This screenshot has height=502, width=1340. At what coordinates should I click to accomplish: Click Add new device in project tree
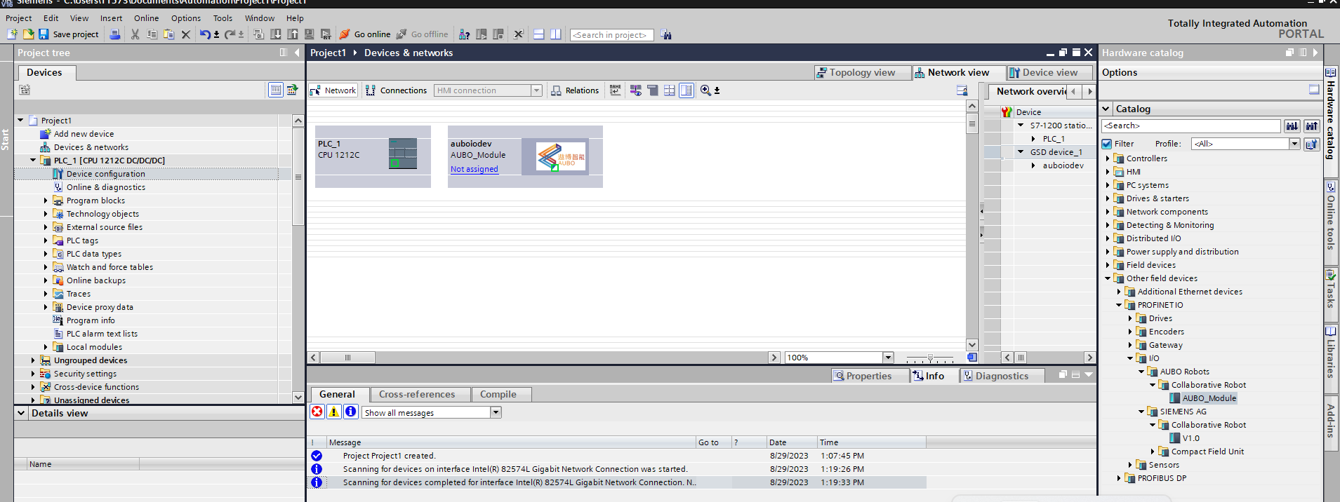(x=84, y=134)
